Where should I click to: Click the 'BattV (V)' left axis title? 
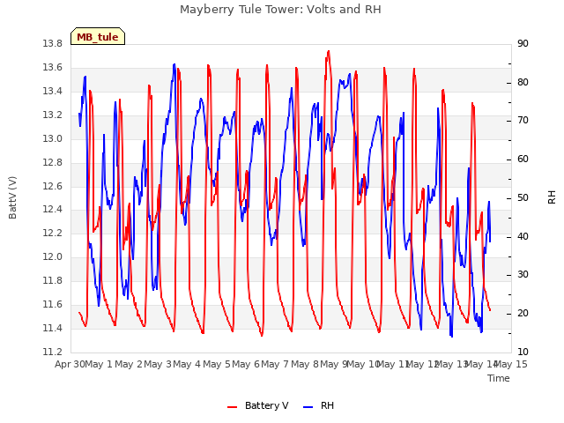click(x=12, y=197)
